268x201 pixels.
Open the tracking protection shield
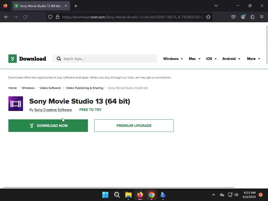pyautogui.click(x=50, y=17)
